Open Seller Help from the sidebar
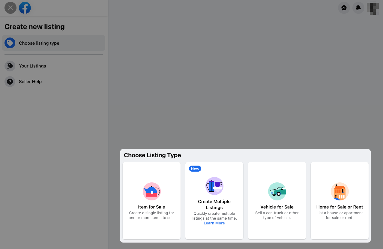Image resolution: width=383 pixels, height=249 pixels. [30, 81]
